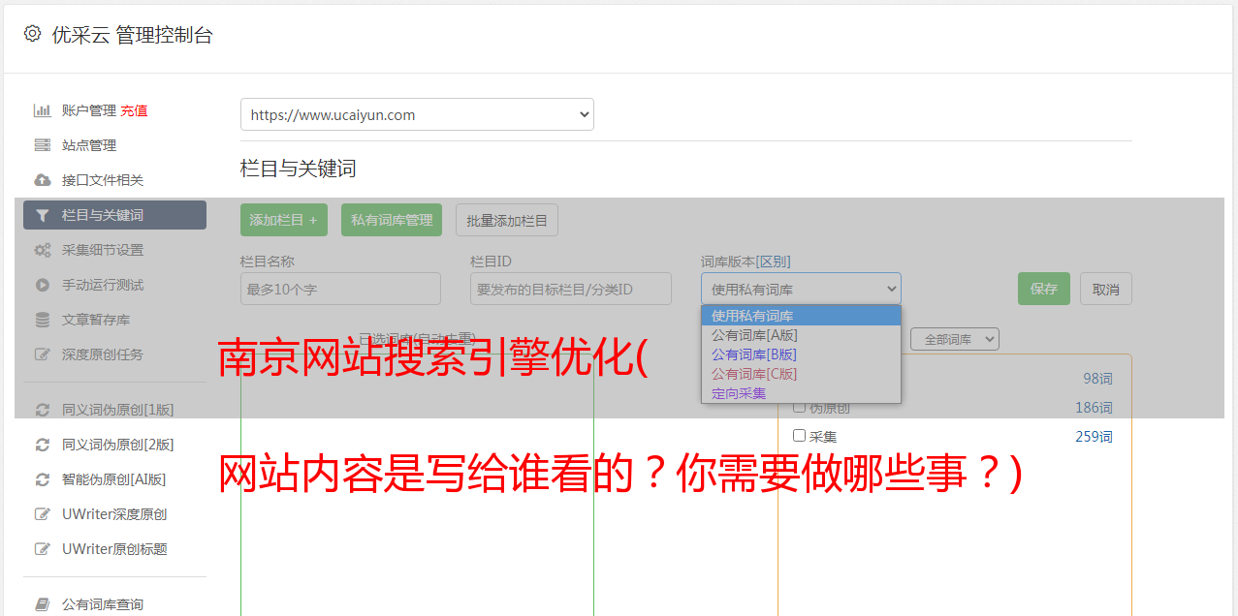Click the gear icon beside 优采云 管理控制台

[32, 34]
